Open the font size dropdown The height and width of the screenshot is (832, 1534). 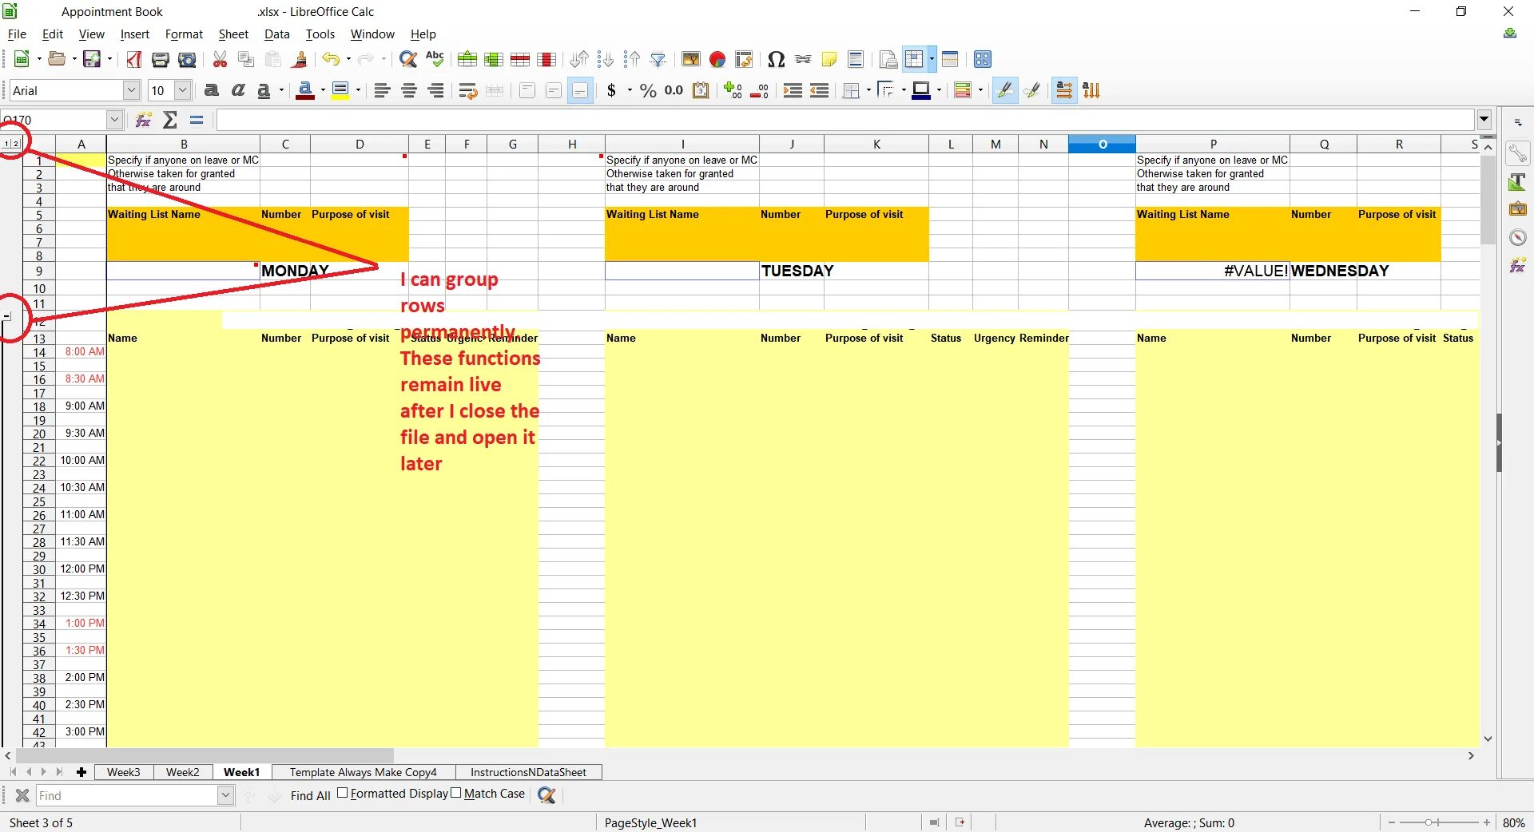pos(183,90)
